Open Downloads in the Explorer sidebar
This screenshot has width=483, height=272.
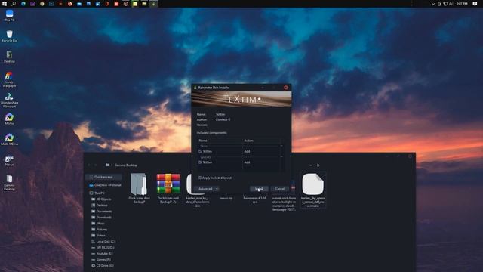click(102, 217)
